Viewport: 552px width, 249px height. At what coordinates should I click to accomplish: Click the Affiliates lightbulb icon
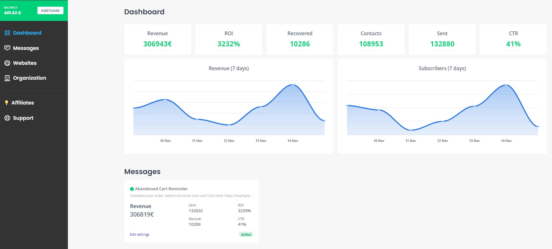(7, 103)
